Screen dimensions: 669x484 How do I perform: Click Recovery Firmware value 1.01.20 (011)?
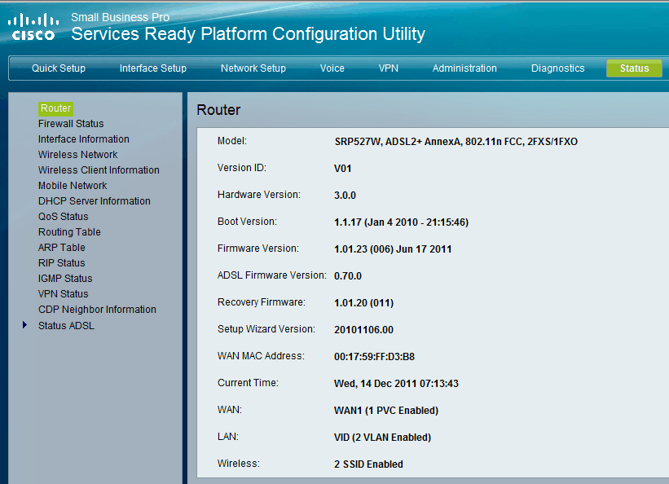tap(363, 303)
